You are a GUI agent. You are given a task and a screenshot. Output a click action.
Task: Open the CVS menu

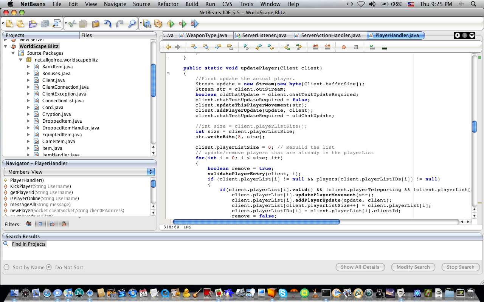coord(227,4)
